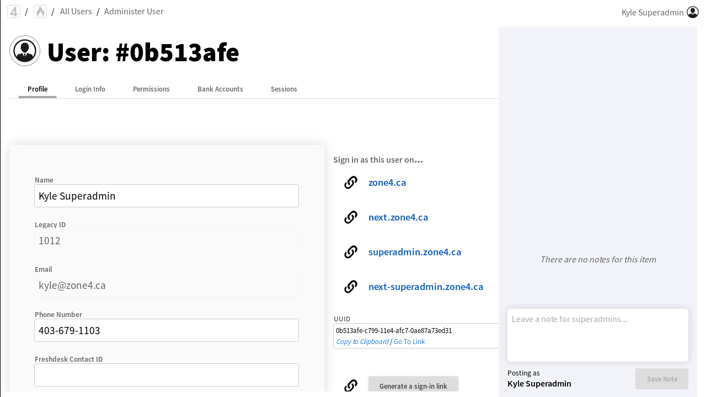The image size is (706, 397).
Task: Click the superadmin note text area
Action: pos(597,335)
